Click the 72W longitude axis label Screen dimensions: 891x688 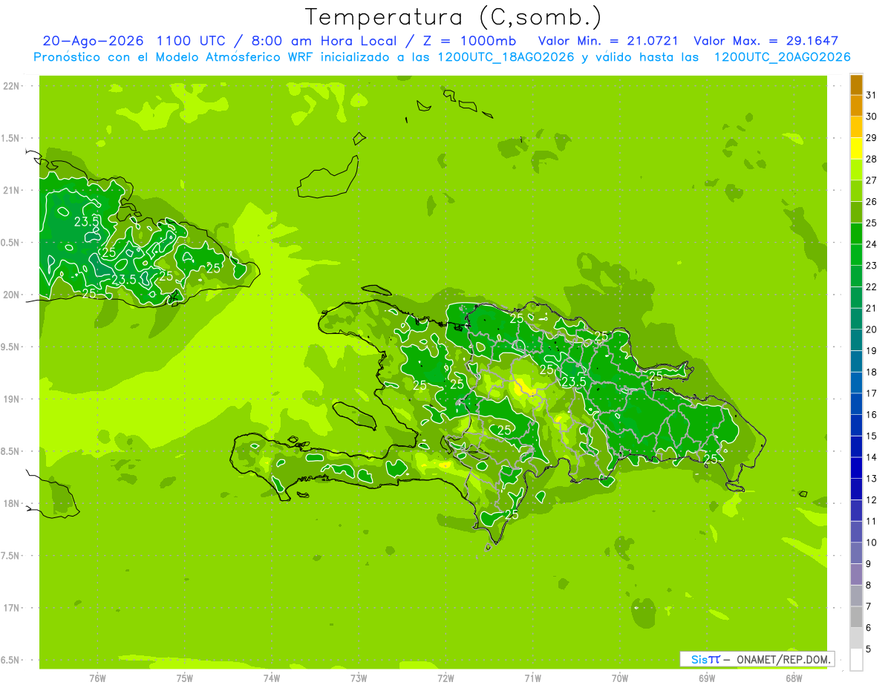pyautogui.click(x=446, y=678)
